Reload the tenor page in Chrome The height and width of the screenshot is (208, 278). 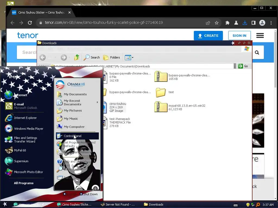point(30,23)
